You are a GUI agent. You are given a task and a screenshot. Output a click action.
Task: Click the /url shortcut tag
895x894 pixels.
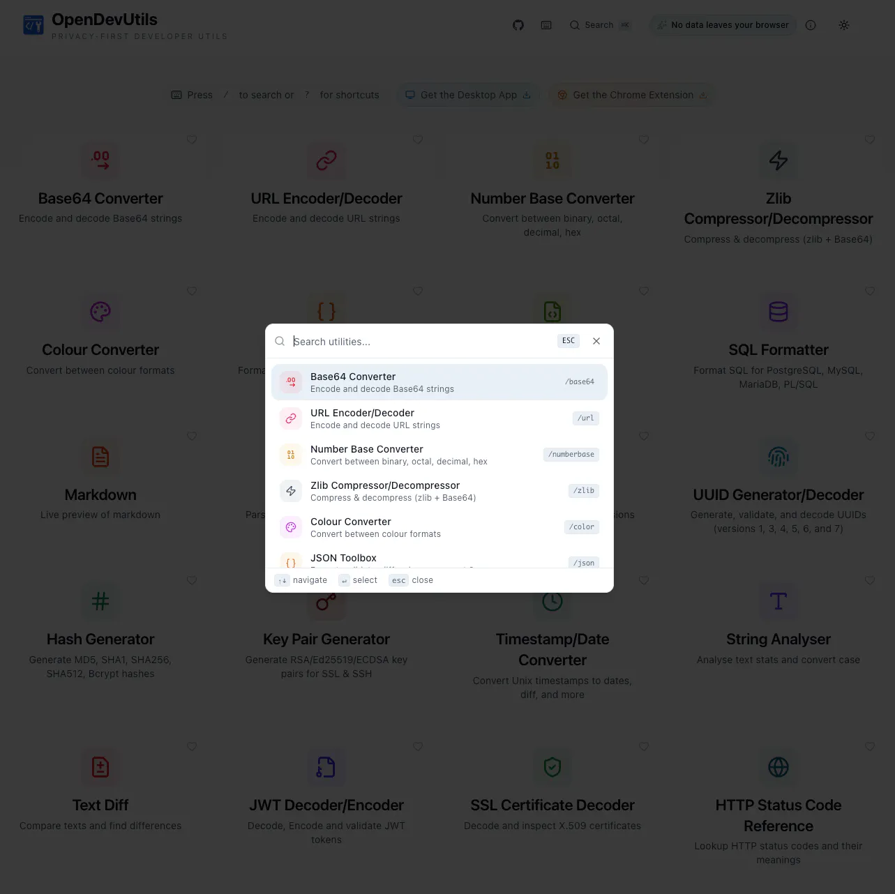tap(586, 418)
